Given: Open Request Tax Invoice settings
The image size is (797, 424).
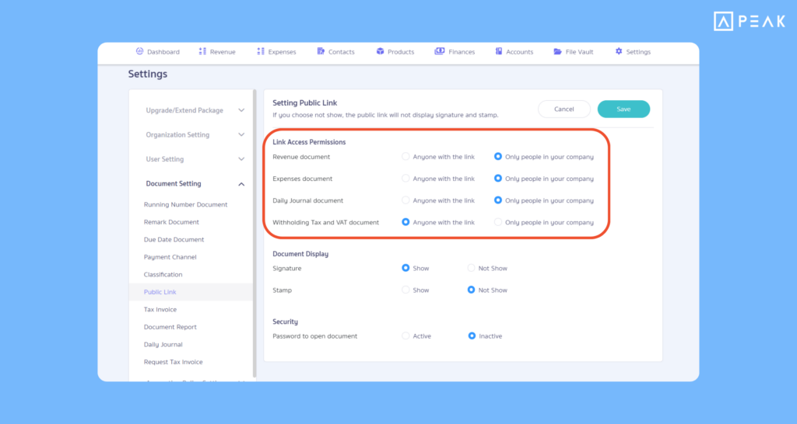Looking at the screenshot, I should tap(174, 362).
